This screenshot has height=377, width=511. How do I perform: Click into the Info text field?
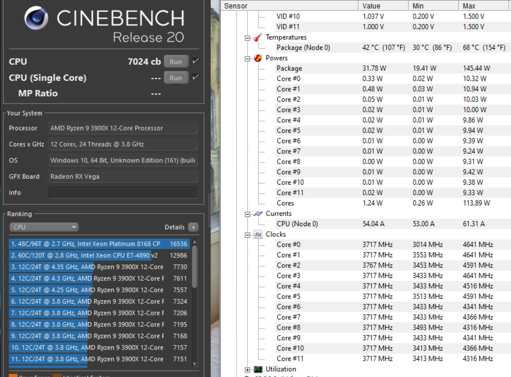click(x=123, y=193)
